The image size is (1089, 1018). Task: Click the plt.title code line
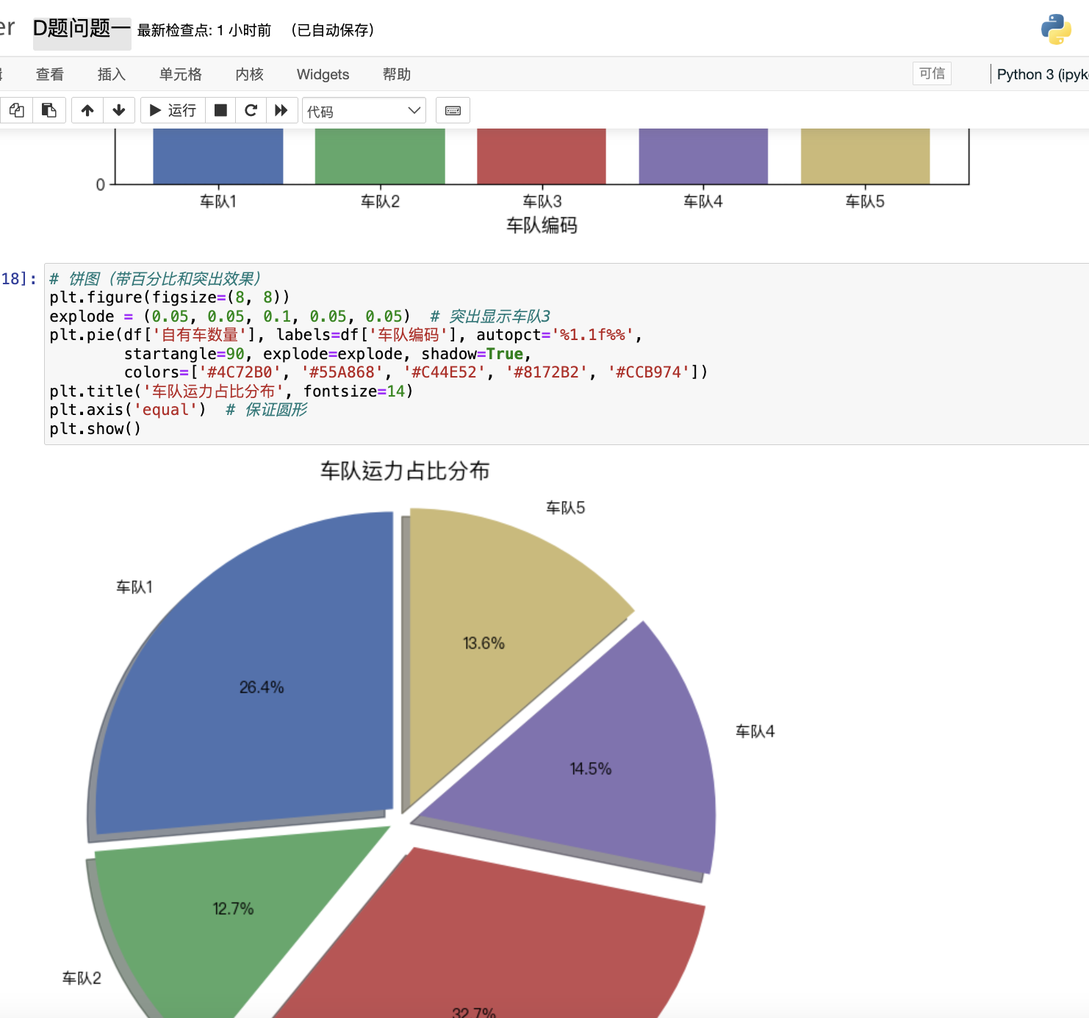(231, 391)
